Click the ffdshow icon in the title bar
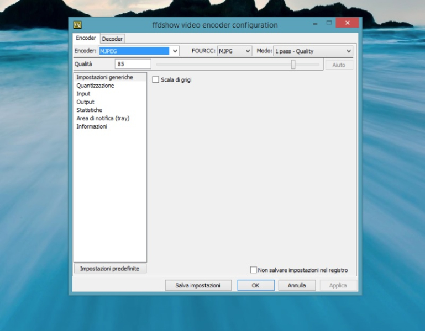 [x=78, y=24]
